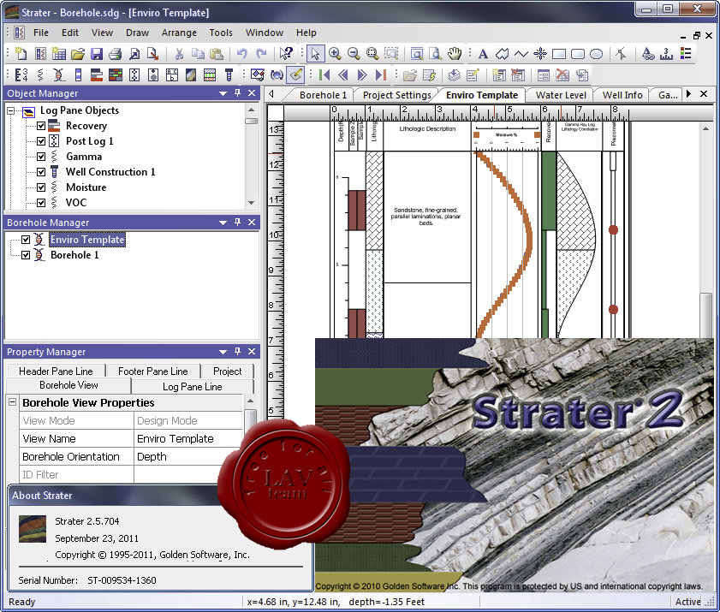Screen dimensions: 720x612
Task: Select the Polyline drawing tool
Action: coord(521,54)
